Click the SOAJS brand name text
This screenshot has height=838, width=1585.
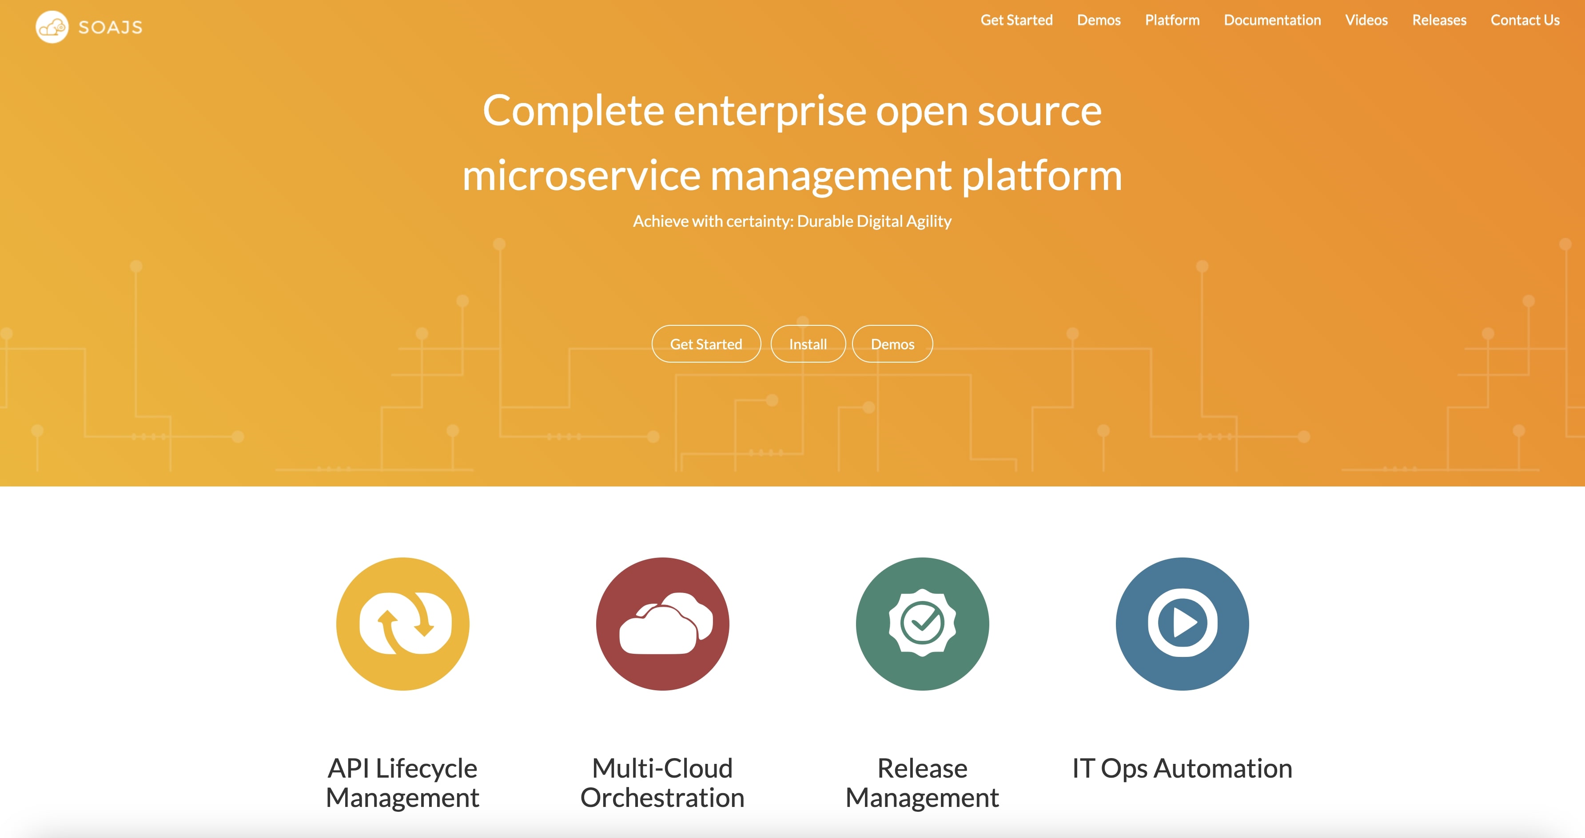[111, 28]
